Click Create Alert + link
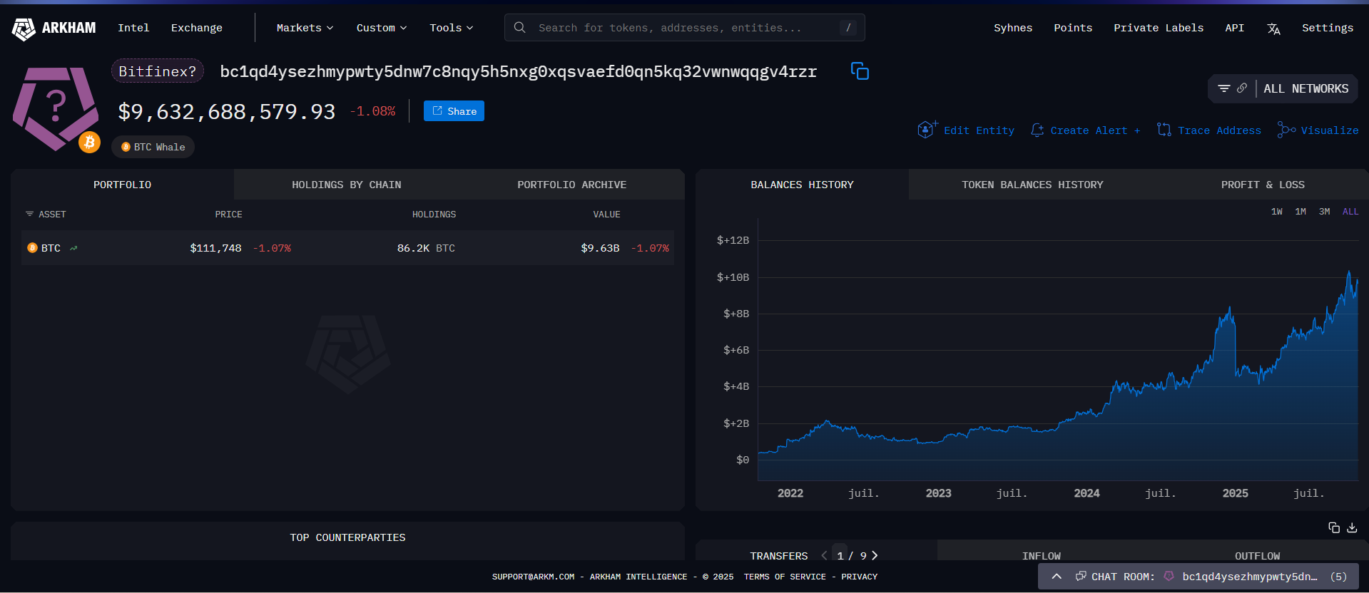 1095,130
